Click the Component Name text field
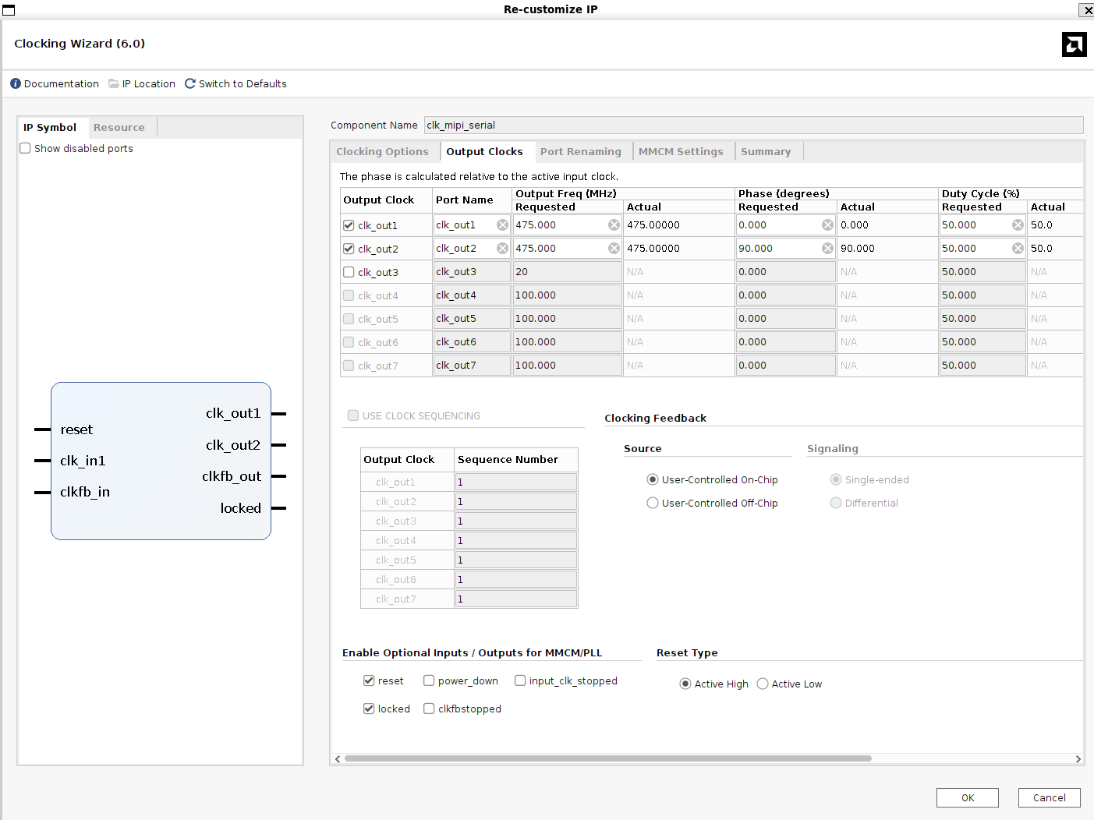 (752, 125)
